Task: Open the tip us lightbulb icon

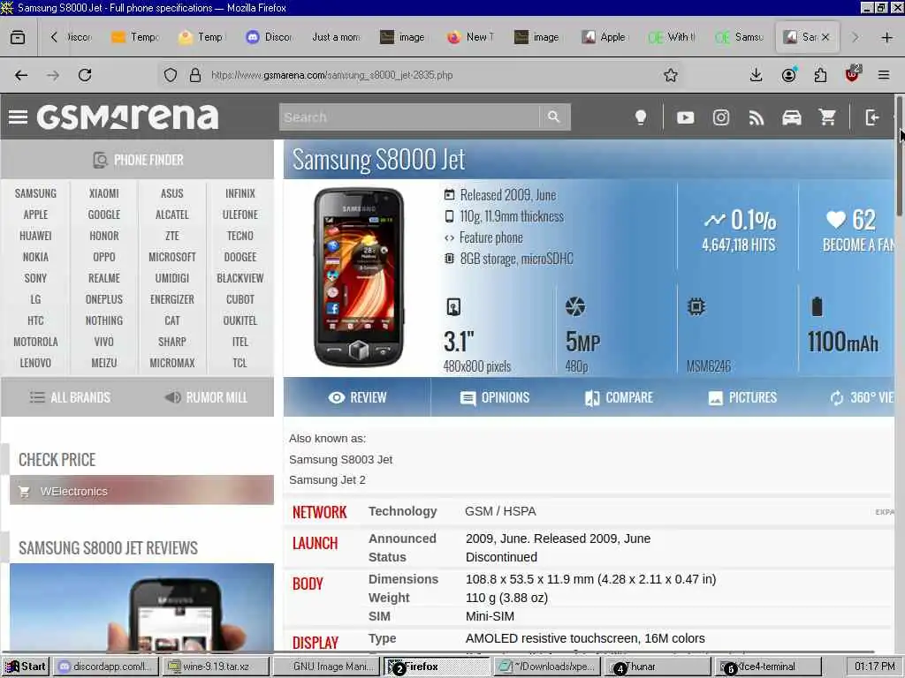Action: 641,117
